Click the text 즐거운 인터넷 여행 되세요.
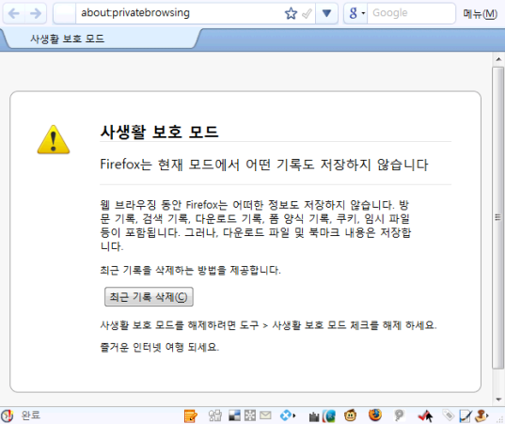This screenshot has width=505, height=424. pos(160,347)
